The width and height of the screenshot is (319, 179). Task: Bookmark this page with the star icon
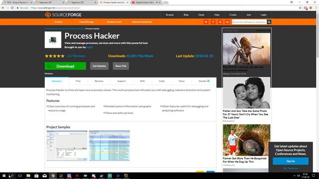[300, 8]
